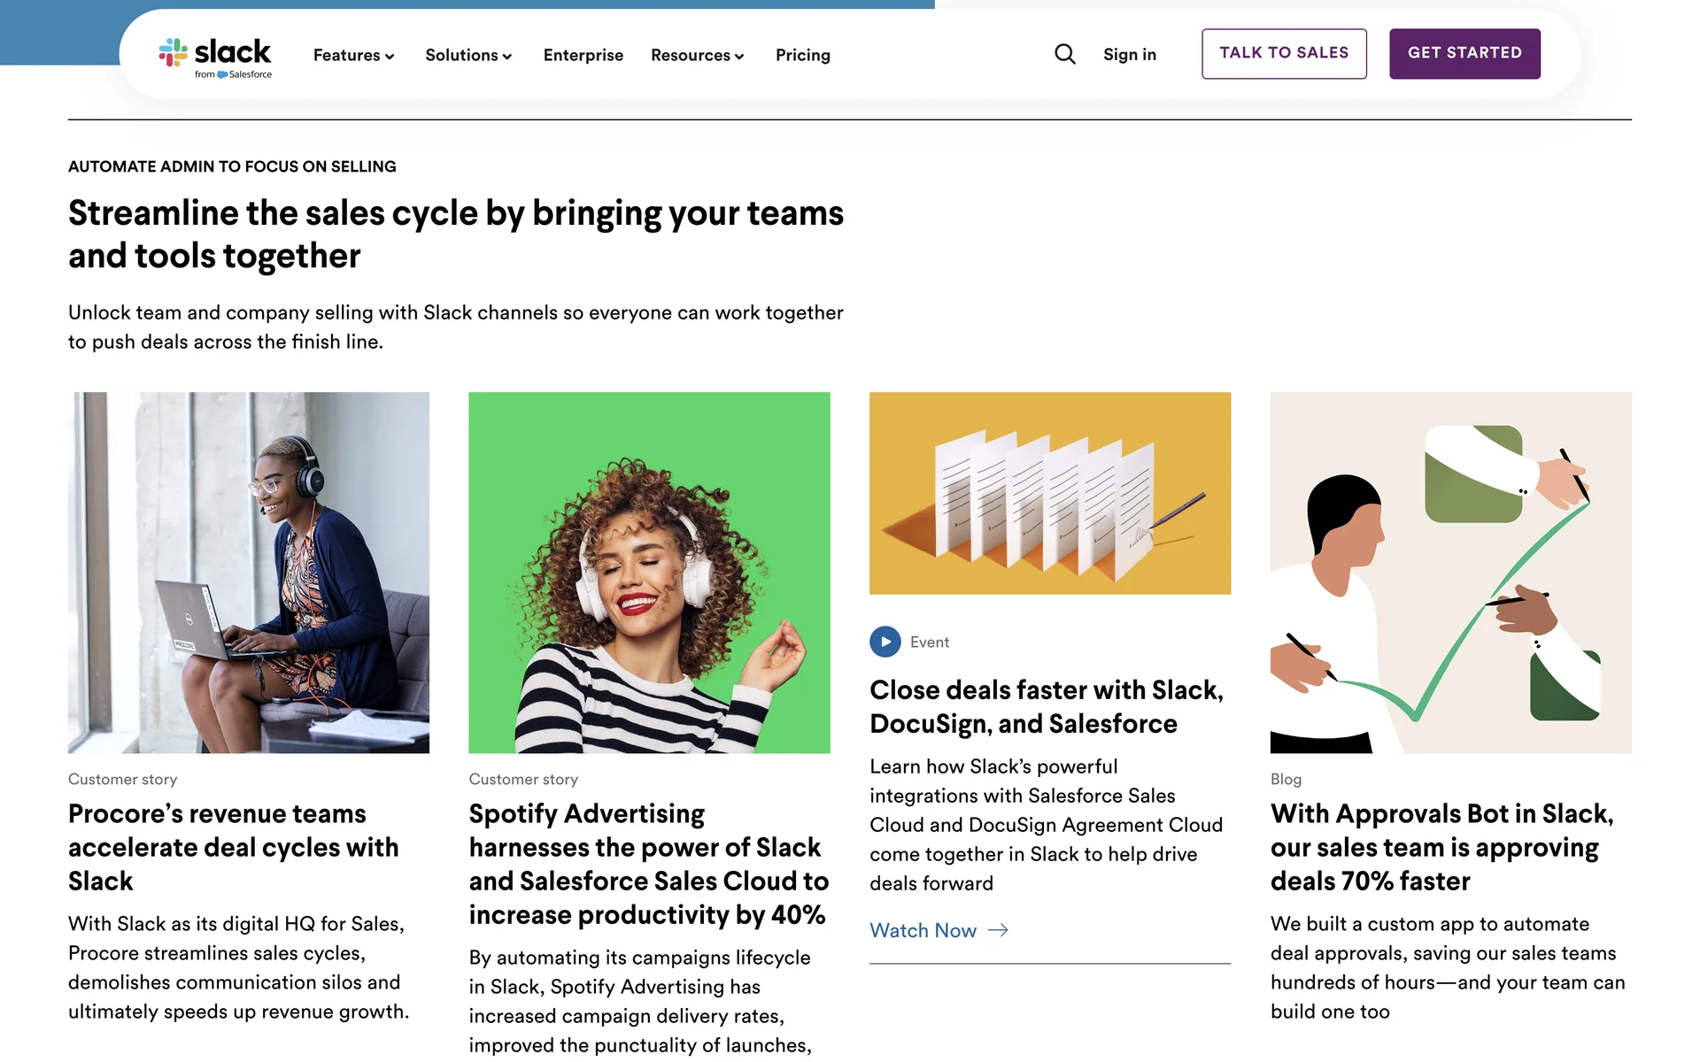Screen dimensions: 1700x1062
Task: Click the Sign in link
Action: click(x=1129, y=55)
